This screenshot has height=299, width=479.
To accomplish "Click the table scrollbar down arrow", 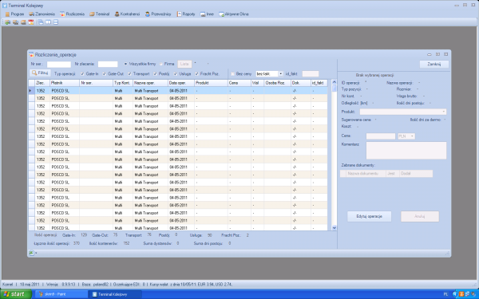I will (334, 227).
